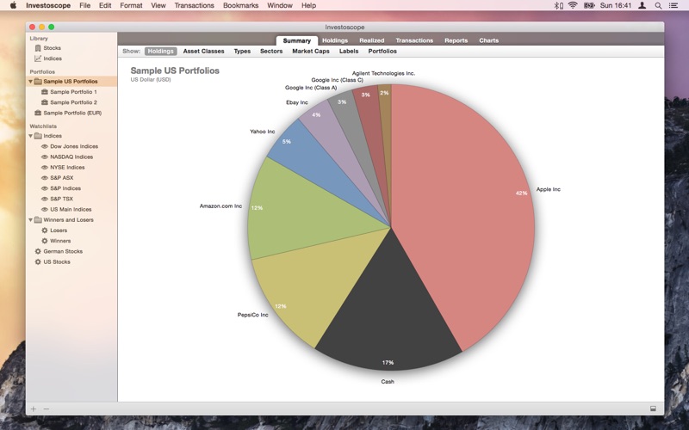This screenshot has width=689, height=430.
Task: Collapse the Indices watchlist group
Action: coord(30,136)
